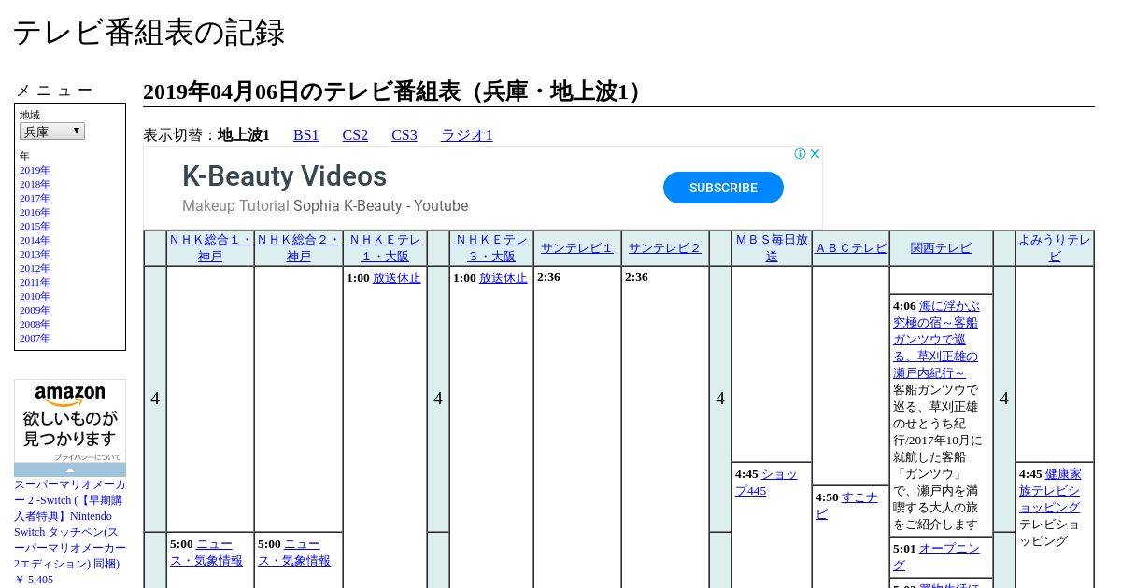Open the 2014年 archive link
Image resolution: width=1121 pixels, height=588 pixels.
[x=35, y=240]
